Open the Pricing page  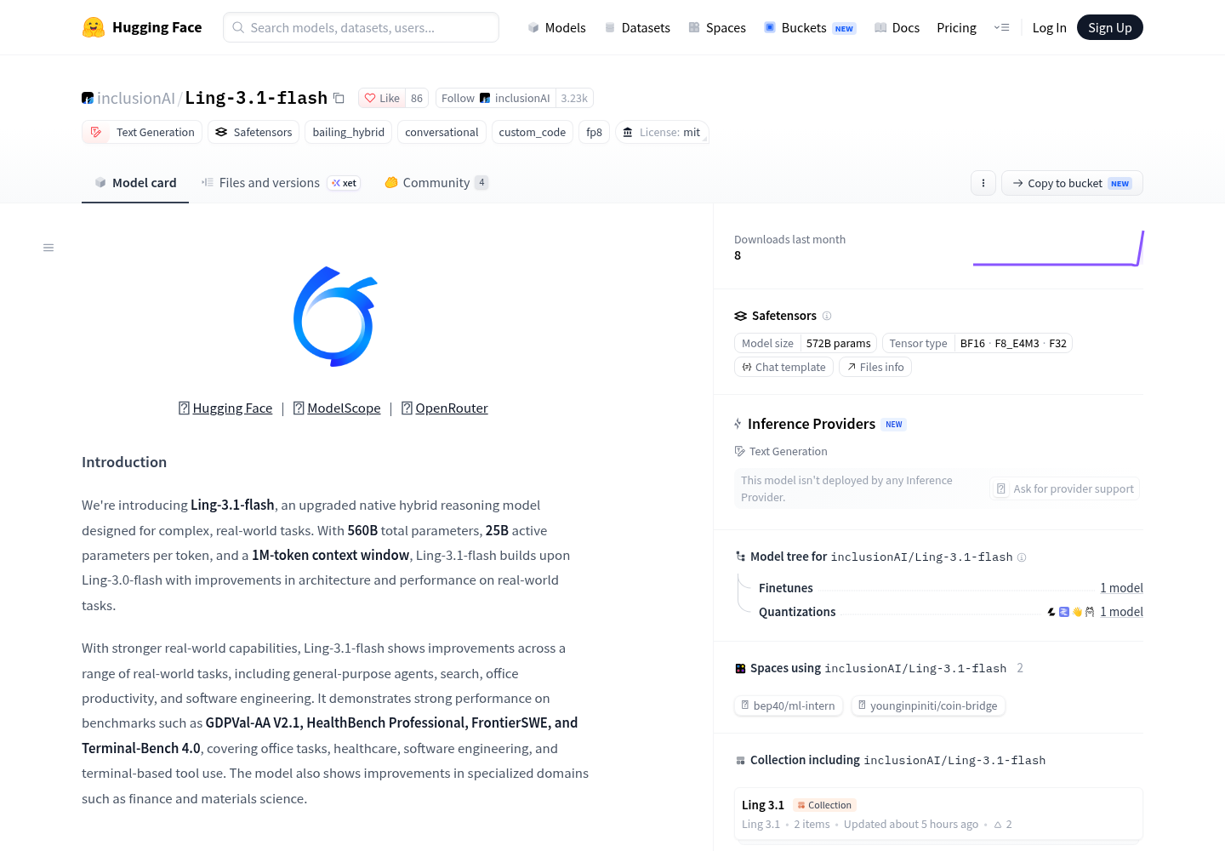956,27
